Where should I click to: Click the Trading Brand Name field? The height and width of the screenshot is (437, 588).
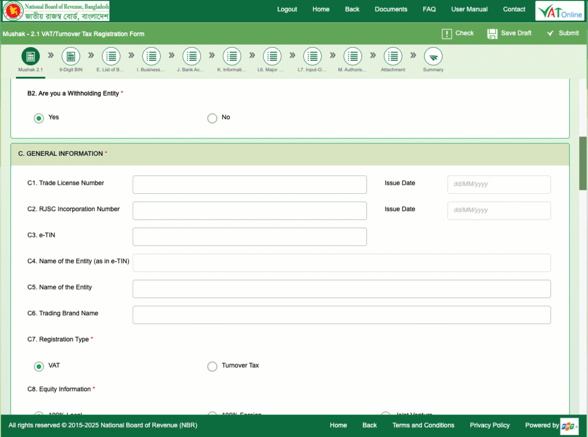click(x=342, y=315)
